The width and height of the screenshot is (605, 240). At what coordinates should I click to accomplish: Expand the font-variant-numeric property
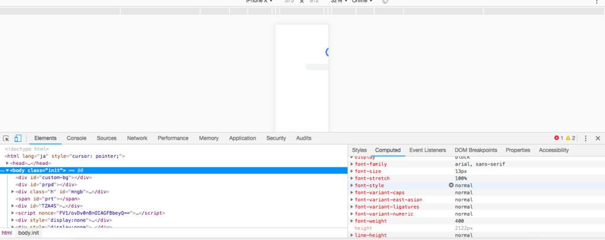(x=352, y=214)
